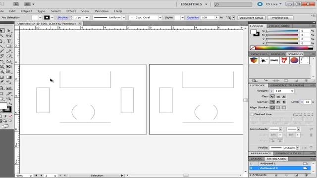Viewport: 317px width, 178px height.
Task: Select the Pencil tool
Action: (x=9, y=51)
